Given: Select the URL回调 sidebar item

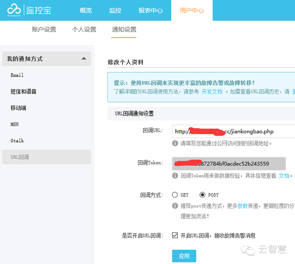Looking at the screenshot, I should (x=46, y=157).
